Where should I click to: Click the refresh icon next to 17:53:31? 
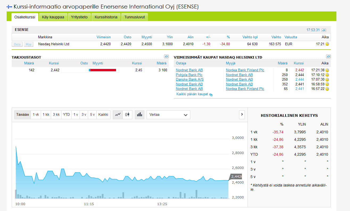324,30
